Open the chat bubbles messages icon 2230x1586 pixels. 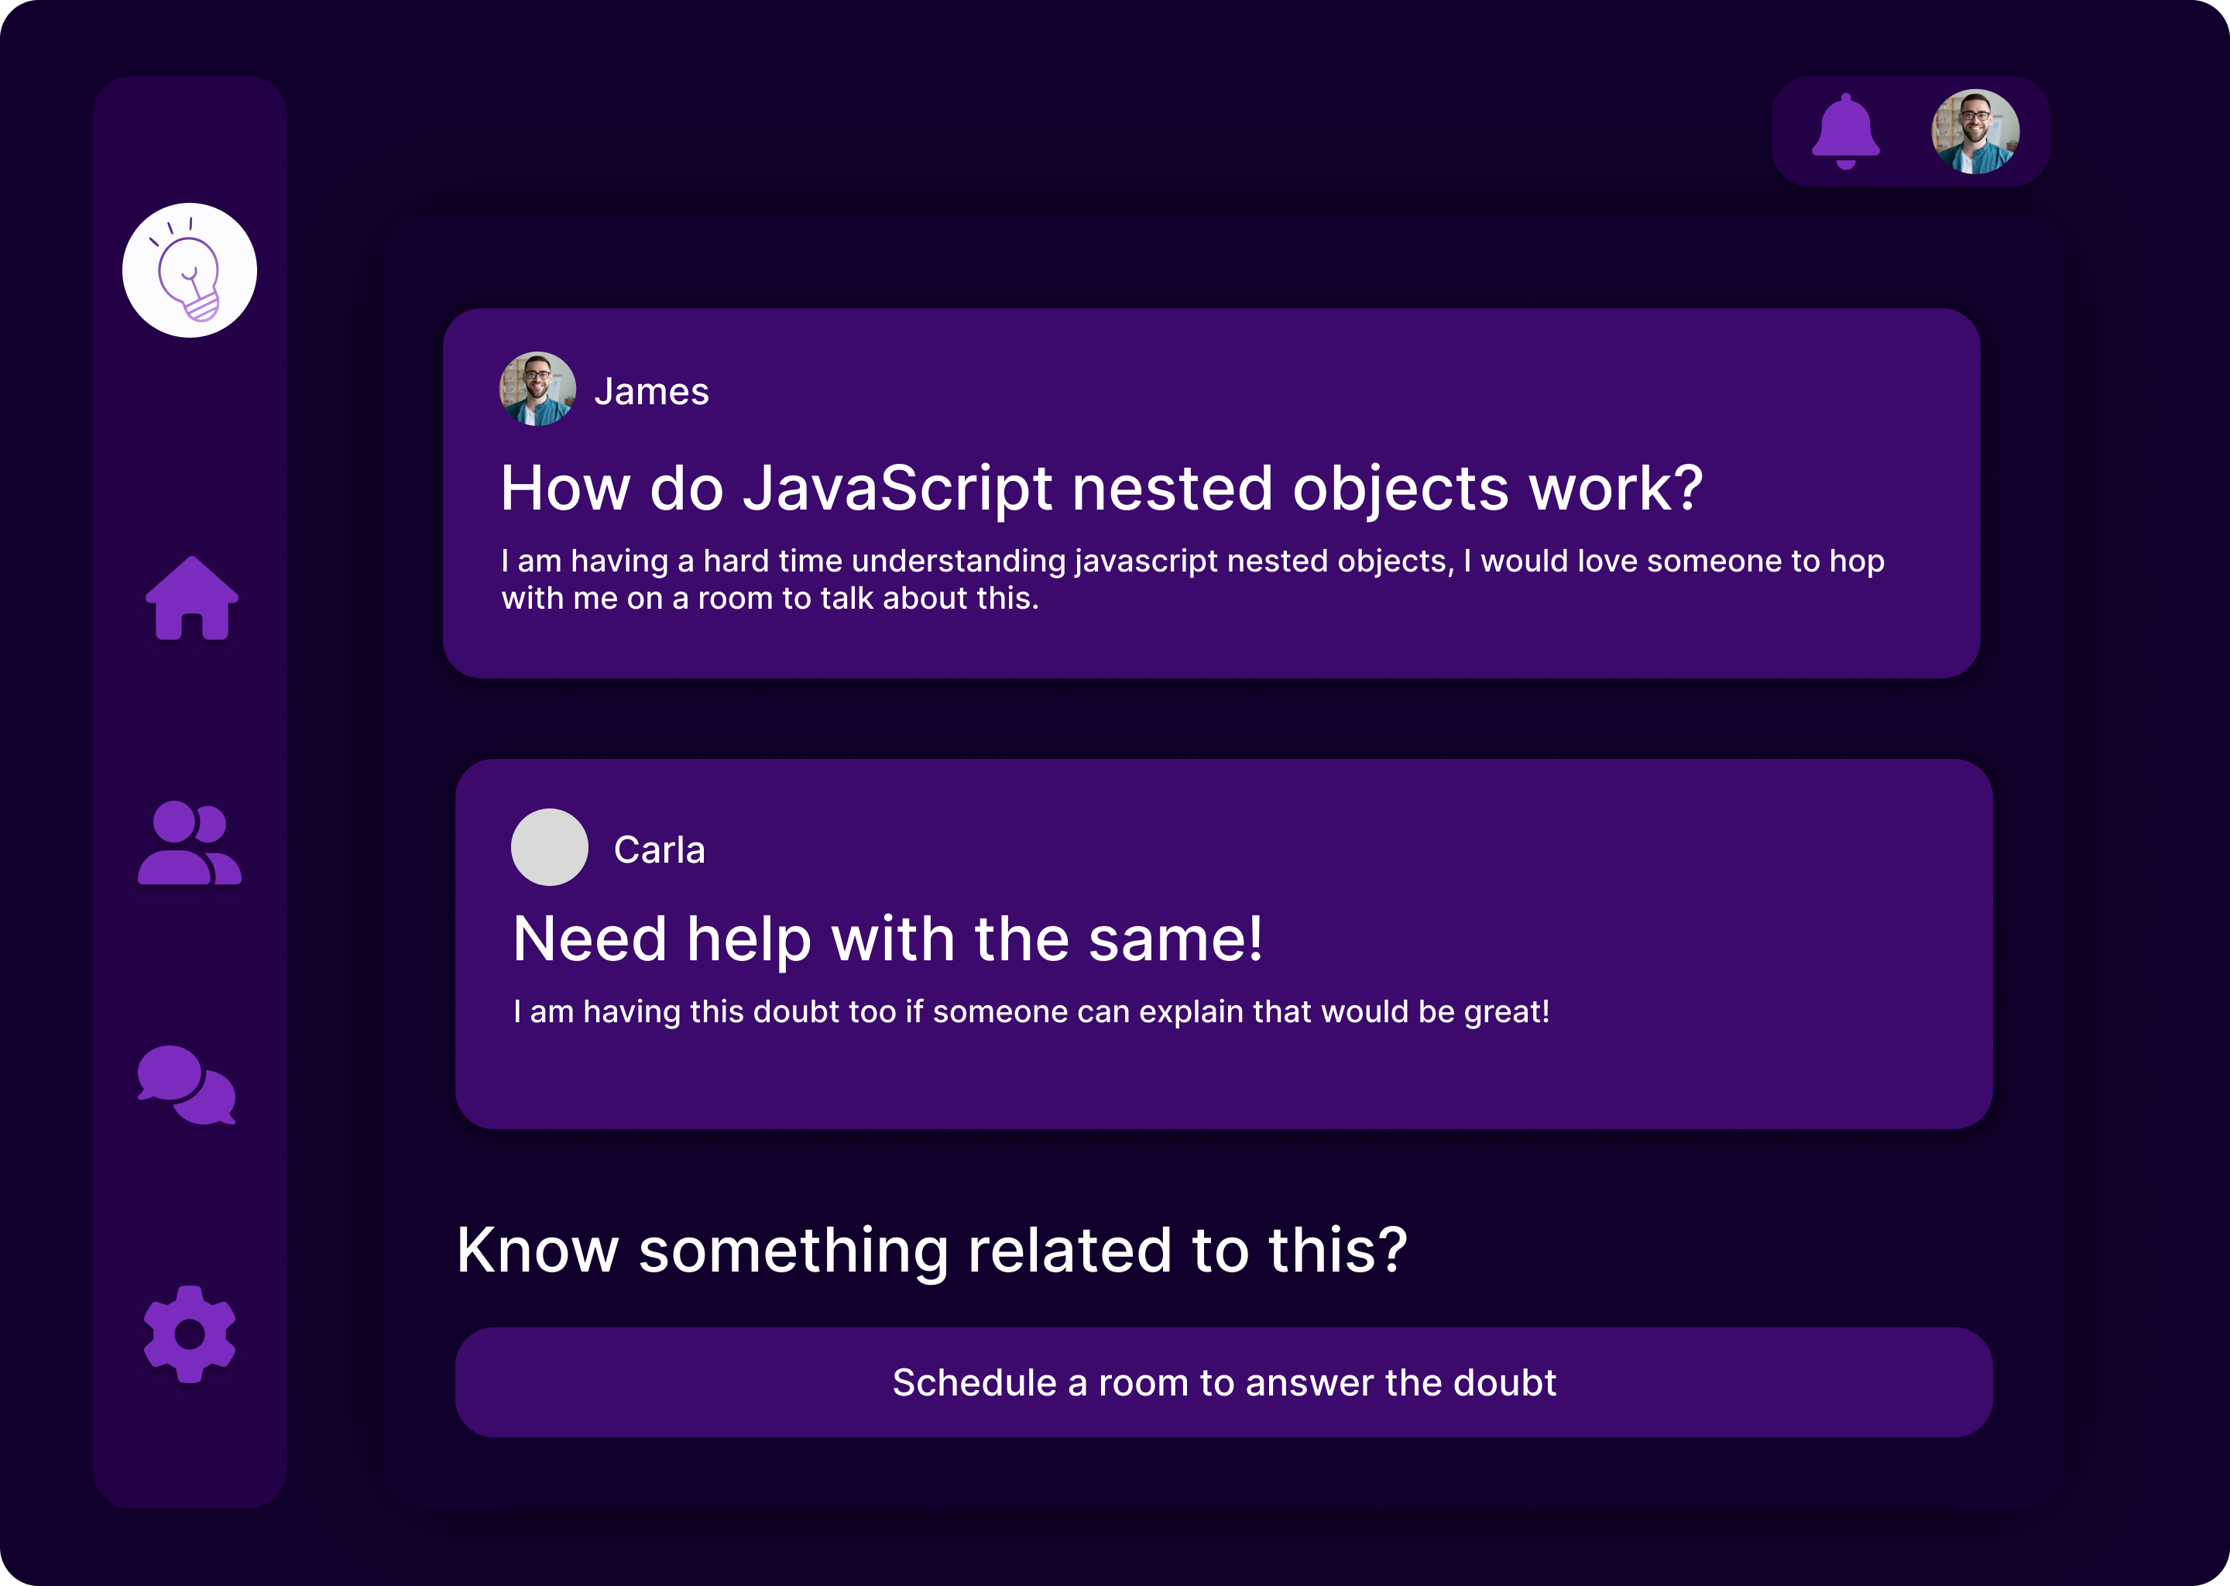click(x=187, y=1085)
